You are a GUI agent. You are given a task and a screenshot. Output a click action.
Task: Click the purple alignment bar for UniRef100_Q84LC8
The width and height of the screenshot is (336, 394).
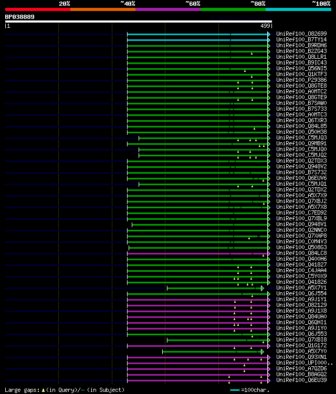197,253
